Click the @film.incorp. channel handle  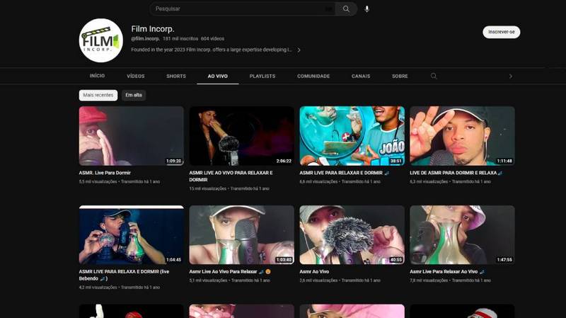(145, 38)
